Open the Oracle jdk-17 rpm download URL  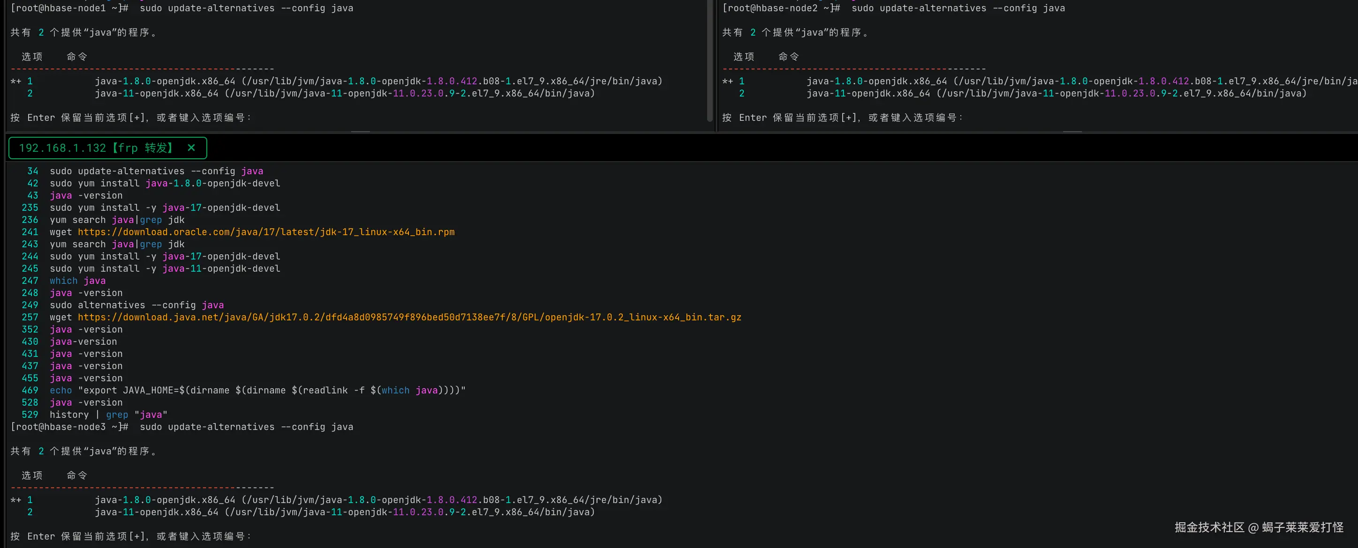pyautogui.click(x=266, y=232)
